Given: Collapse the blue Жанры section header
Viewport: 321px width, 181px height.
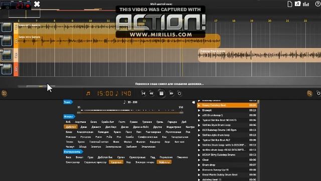Looking at the screenshot, I should tap(69, 117).
